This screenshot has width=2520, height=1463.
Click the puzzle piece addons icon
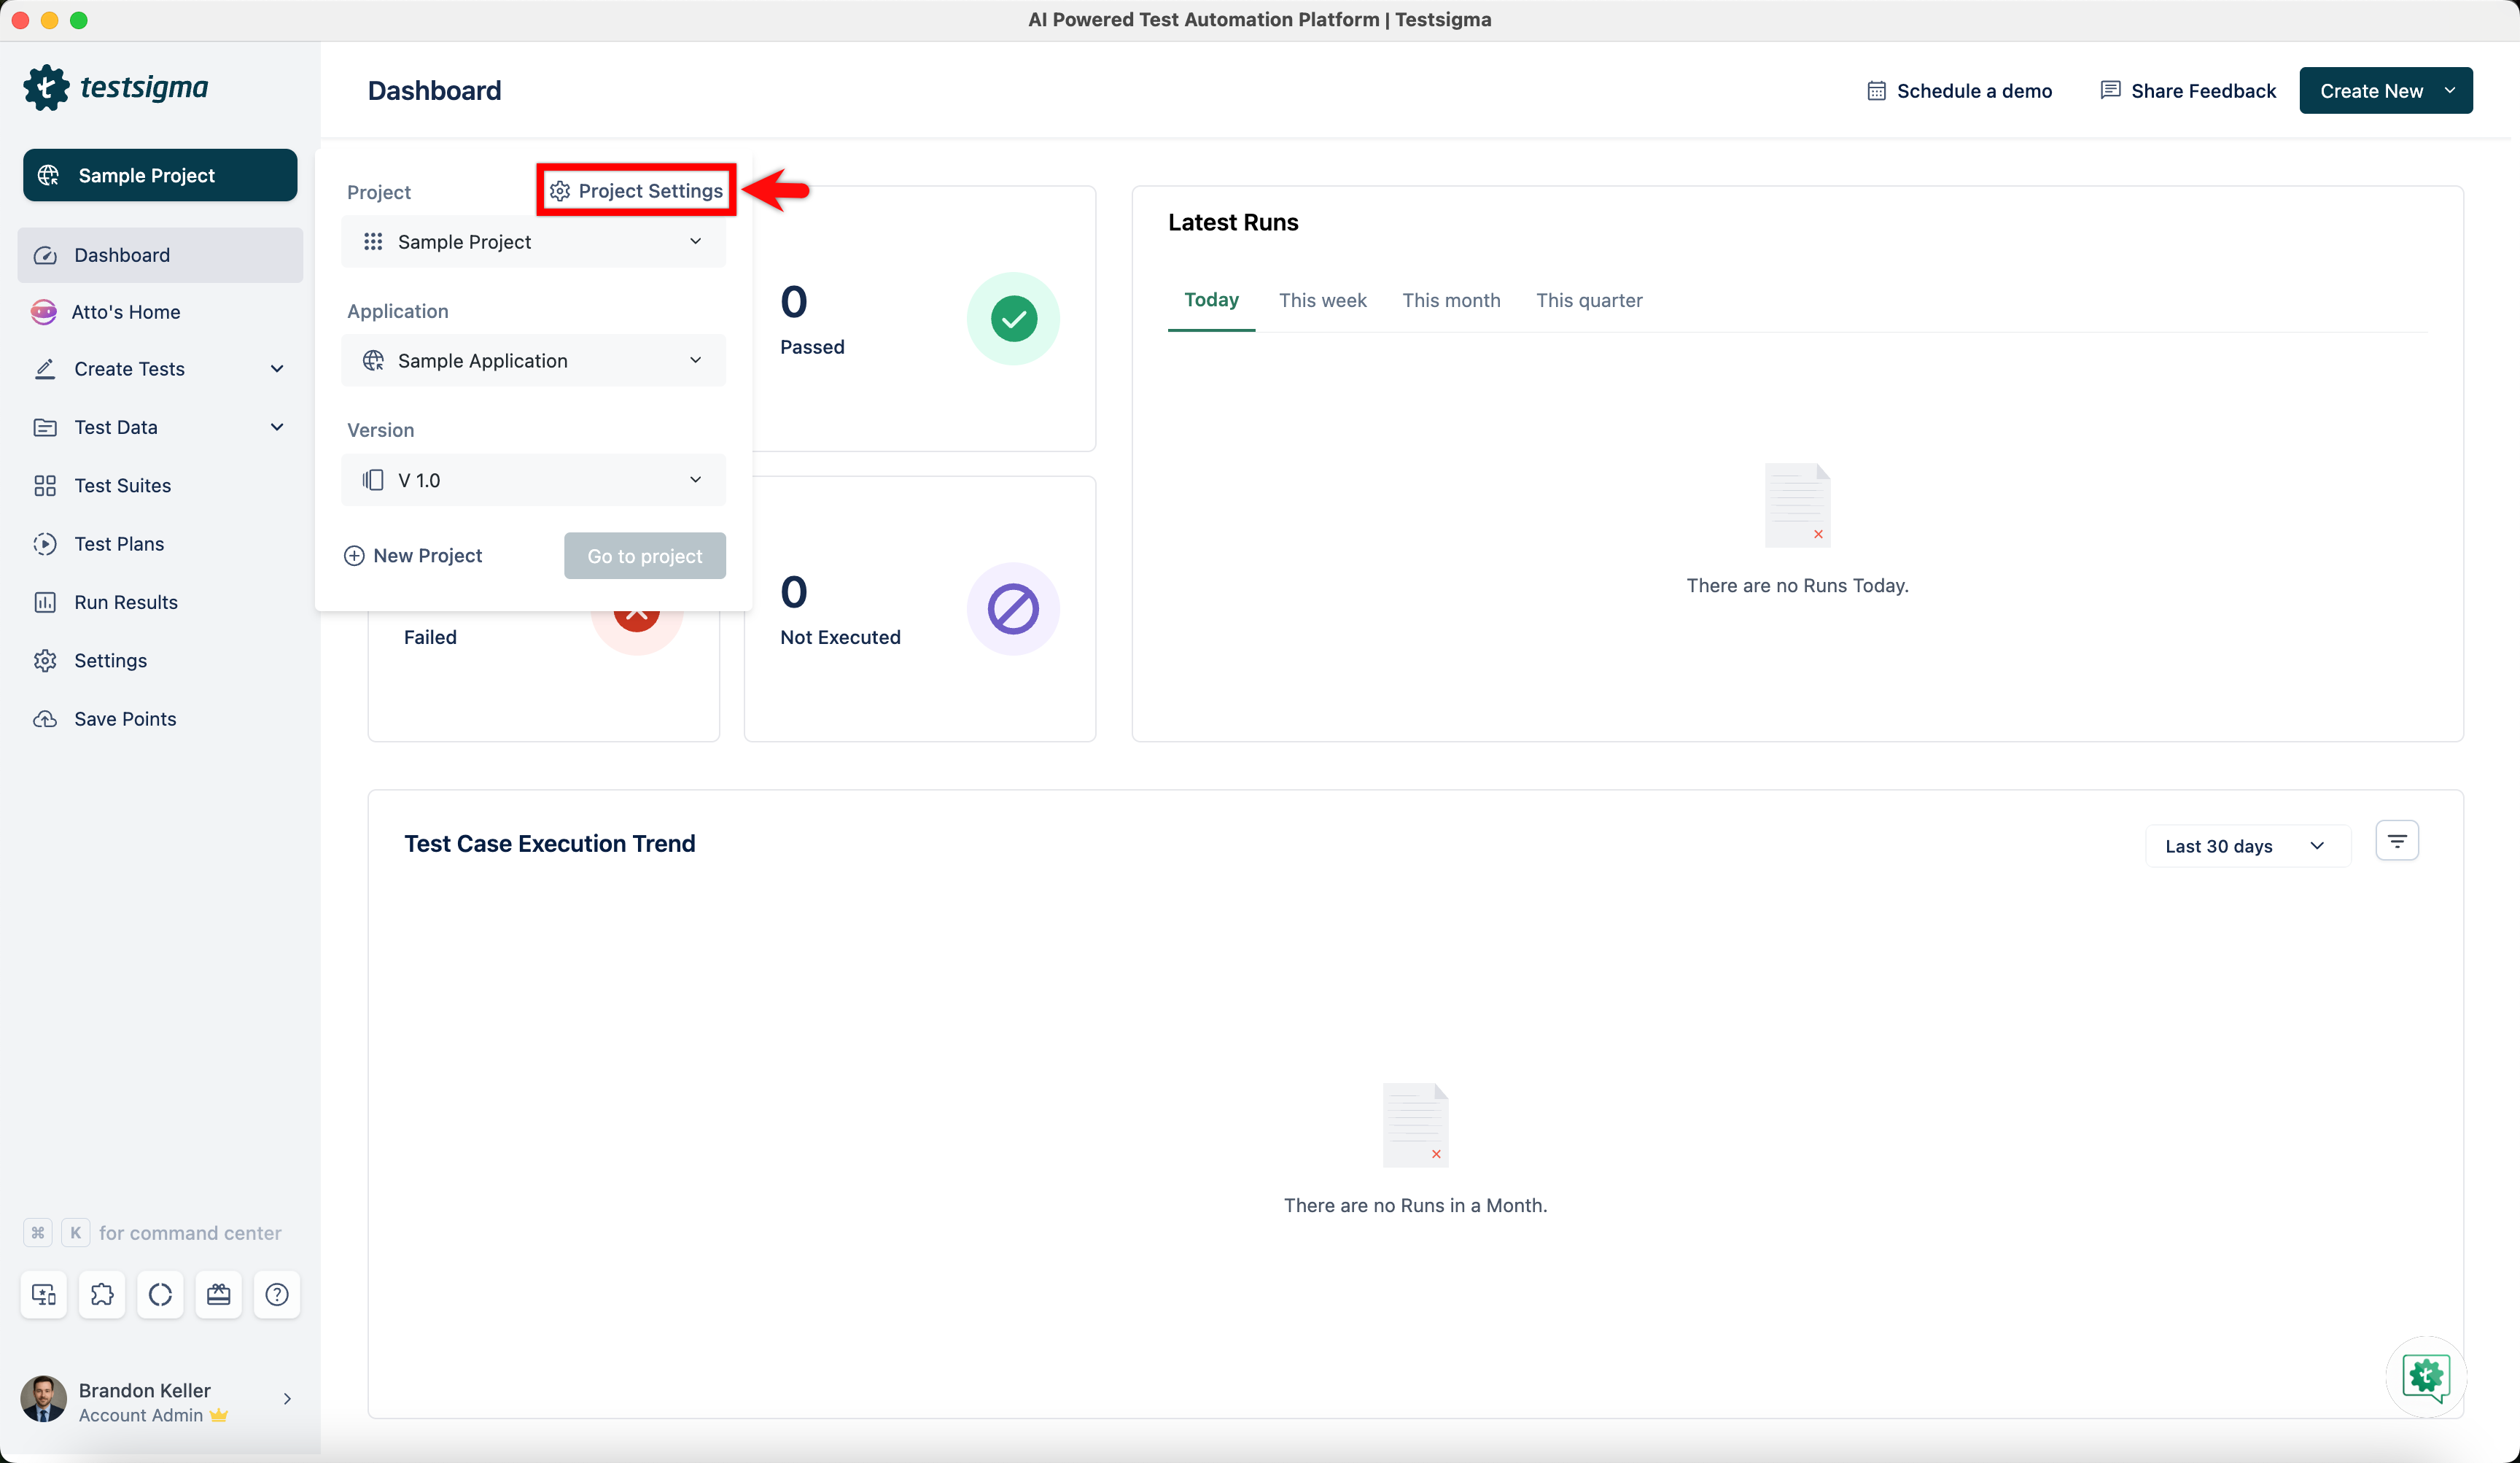(x=102, y=1294)
